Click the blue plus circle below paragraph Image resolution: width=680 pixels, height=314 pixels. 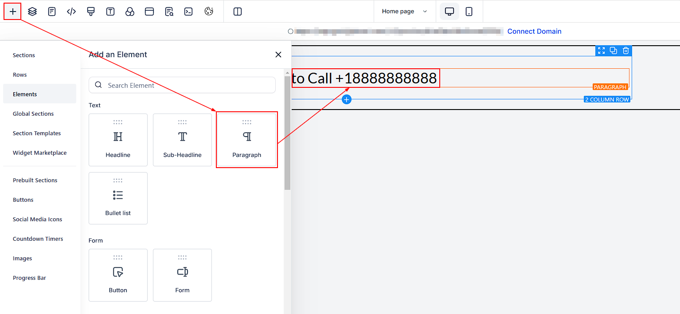(347, 99)
